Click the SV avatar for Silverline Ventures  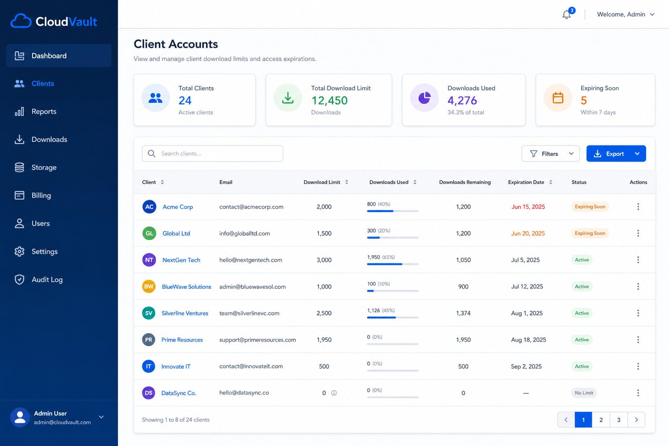pos(149,313)
